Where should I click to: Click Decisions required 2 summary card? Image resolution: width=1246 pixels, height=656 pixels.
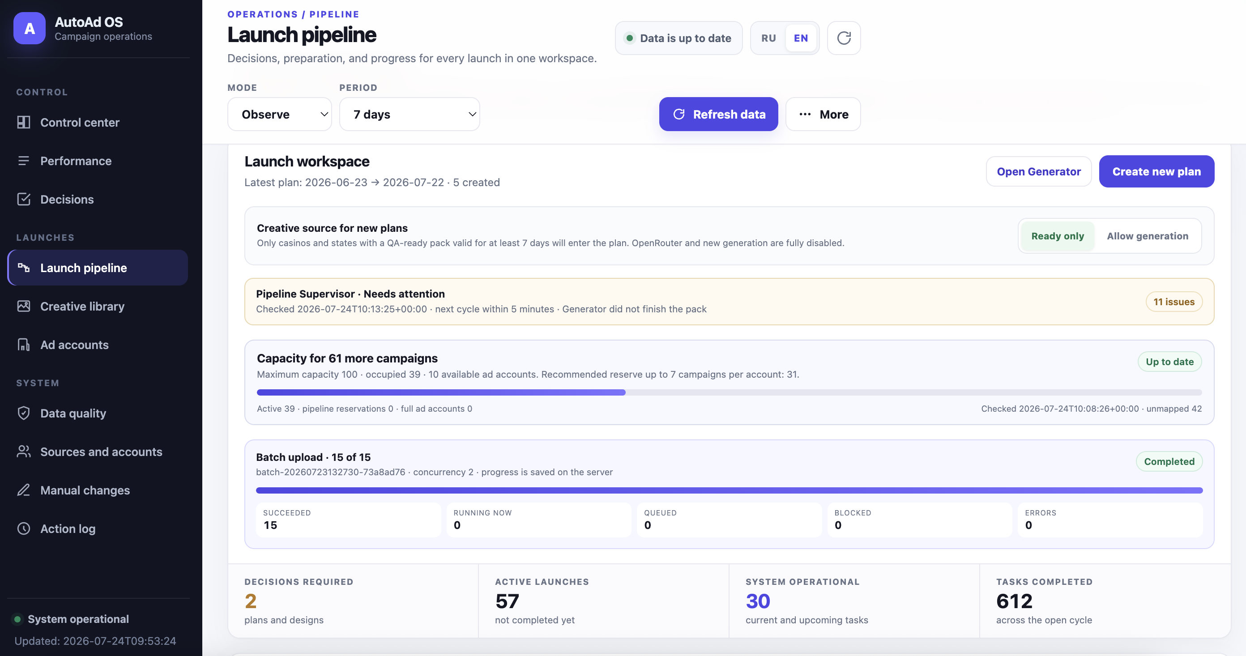click(353, 601)
